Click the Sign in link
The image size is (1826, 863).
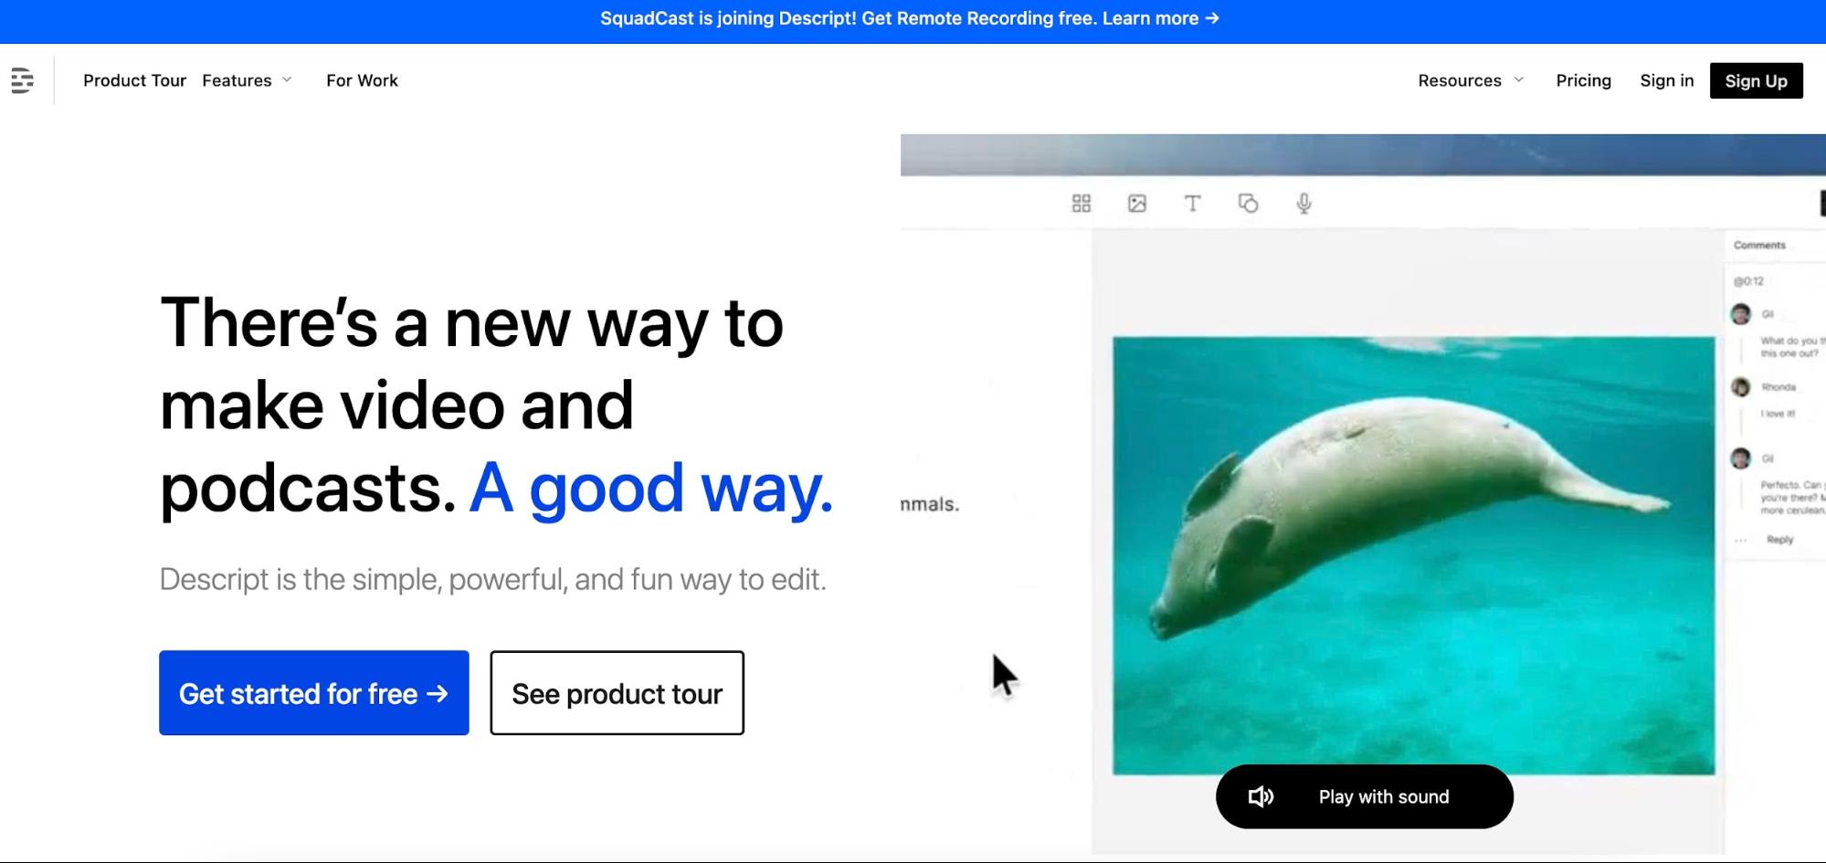(x=1666, y=80)
